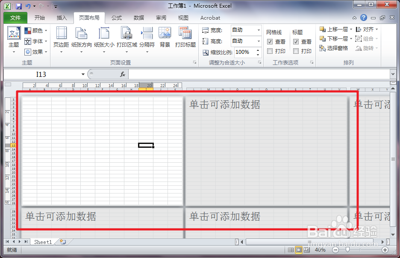Viewport: 400px width, 258px height.
Task: Open the Name Box dropdown arrow
Action: 83,74
